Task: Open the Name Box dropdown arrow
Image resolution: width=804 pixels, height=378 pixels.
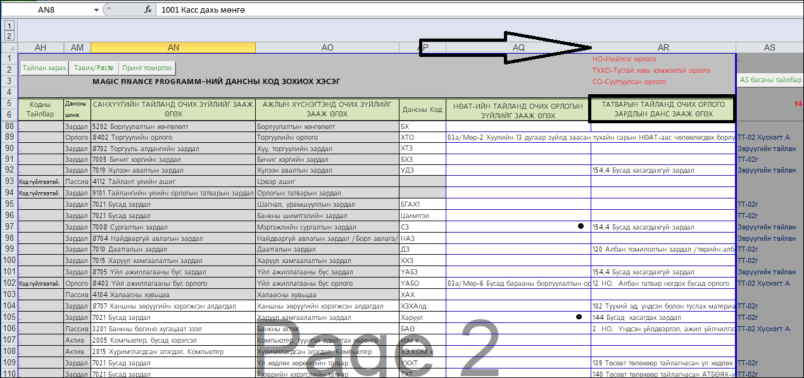Action: point(97,10)
